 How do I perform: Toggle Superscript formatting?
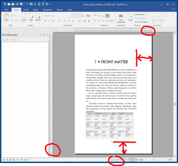pos(69,21)
